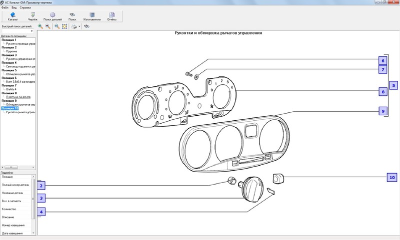
Task: Open the Файл menu
Action: click(x=4, y=7)
